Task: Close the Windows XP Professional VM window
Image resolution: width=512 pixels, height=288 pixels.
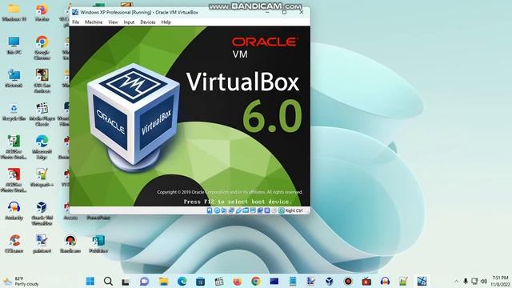Action: 302,12
